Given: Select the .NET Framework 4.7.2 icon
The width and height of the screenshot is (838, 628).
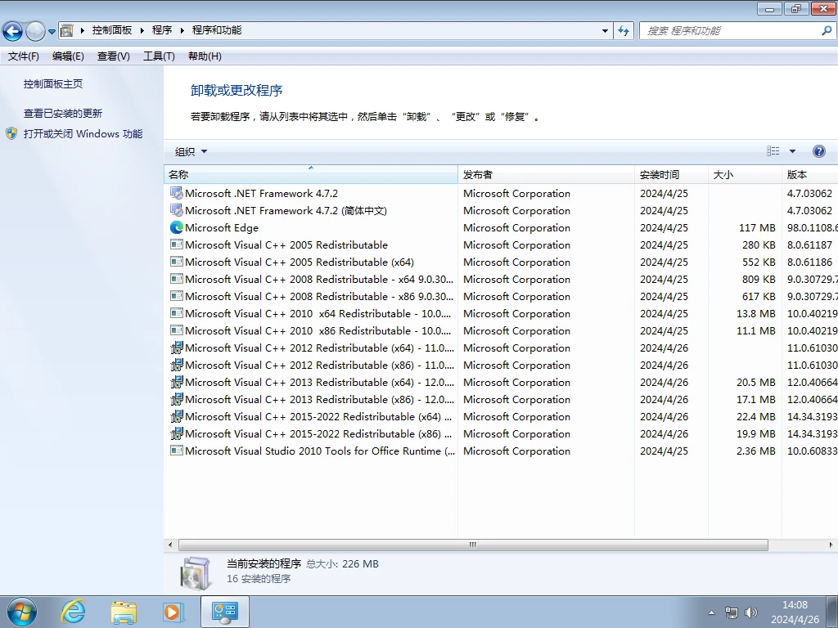Looking at the screenshot, I should [177, 193].
